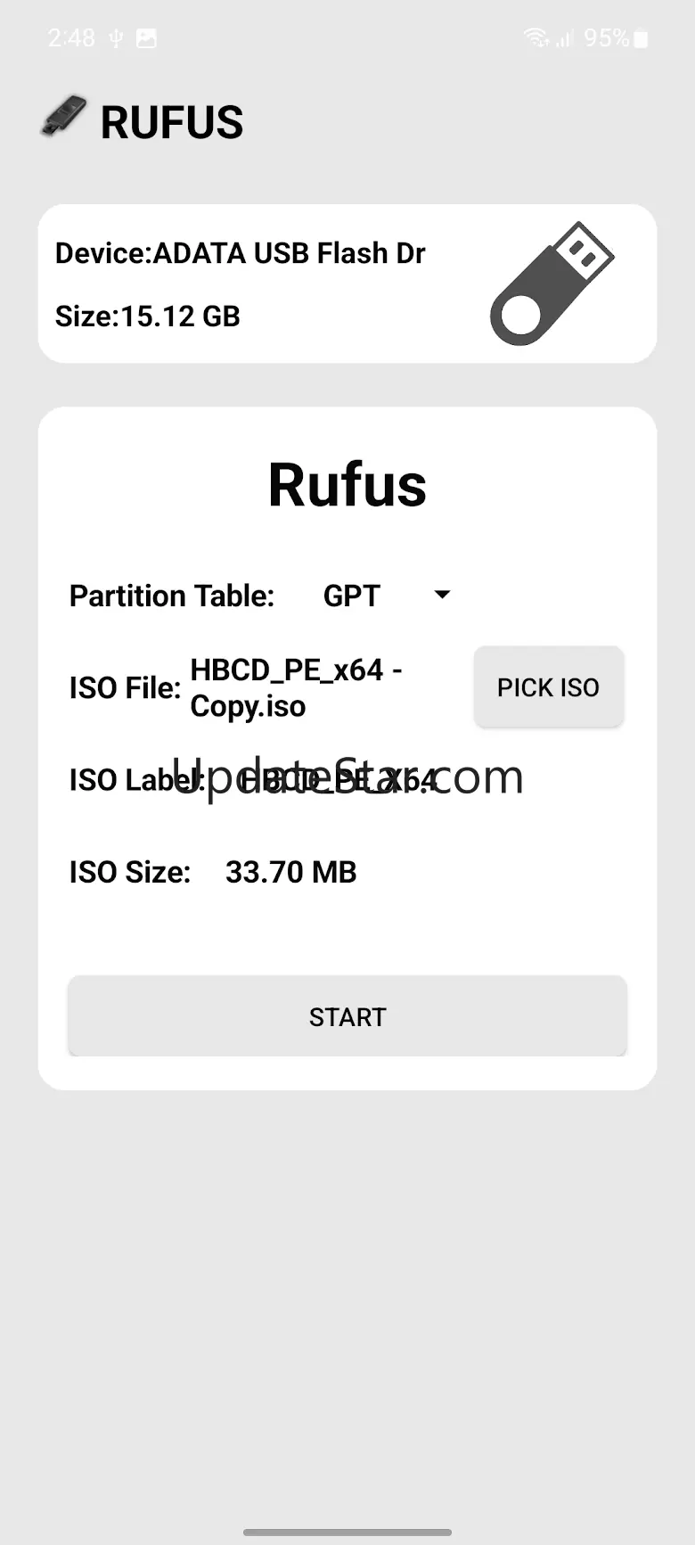The width and height of the screenshot is (695, 1545).
Task: Tap the battery status icon
Action: click(x=641, y=38)
